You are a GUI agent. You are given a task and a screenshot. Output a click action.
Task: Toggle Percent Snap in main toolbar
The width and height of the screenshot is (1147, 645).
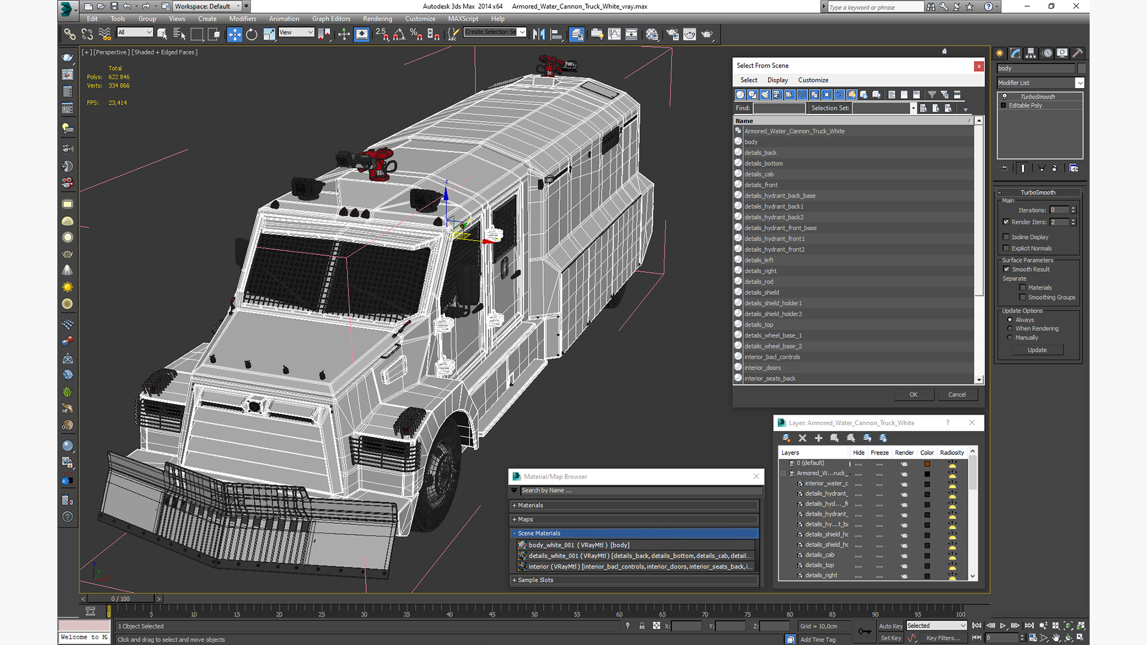(416, 35)
